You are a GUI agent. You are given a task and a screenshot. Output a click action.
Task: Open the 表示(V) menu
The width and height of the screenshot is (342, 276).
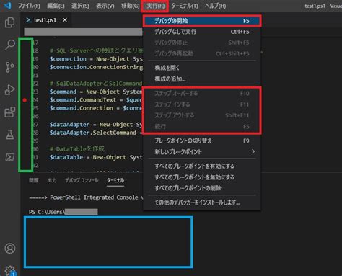click(x=105, y=6)
